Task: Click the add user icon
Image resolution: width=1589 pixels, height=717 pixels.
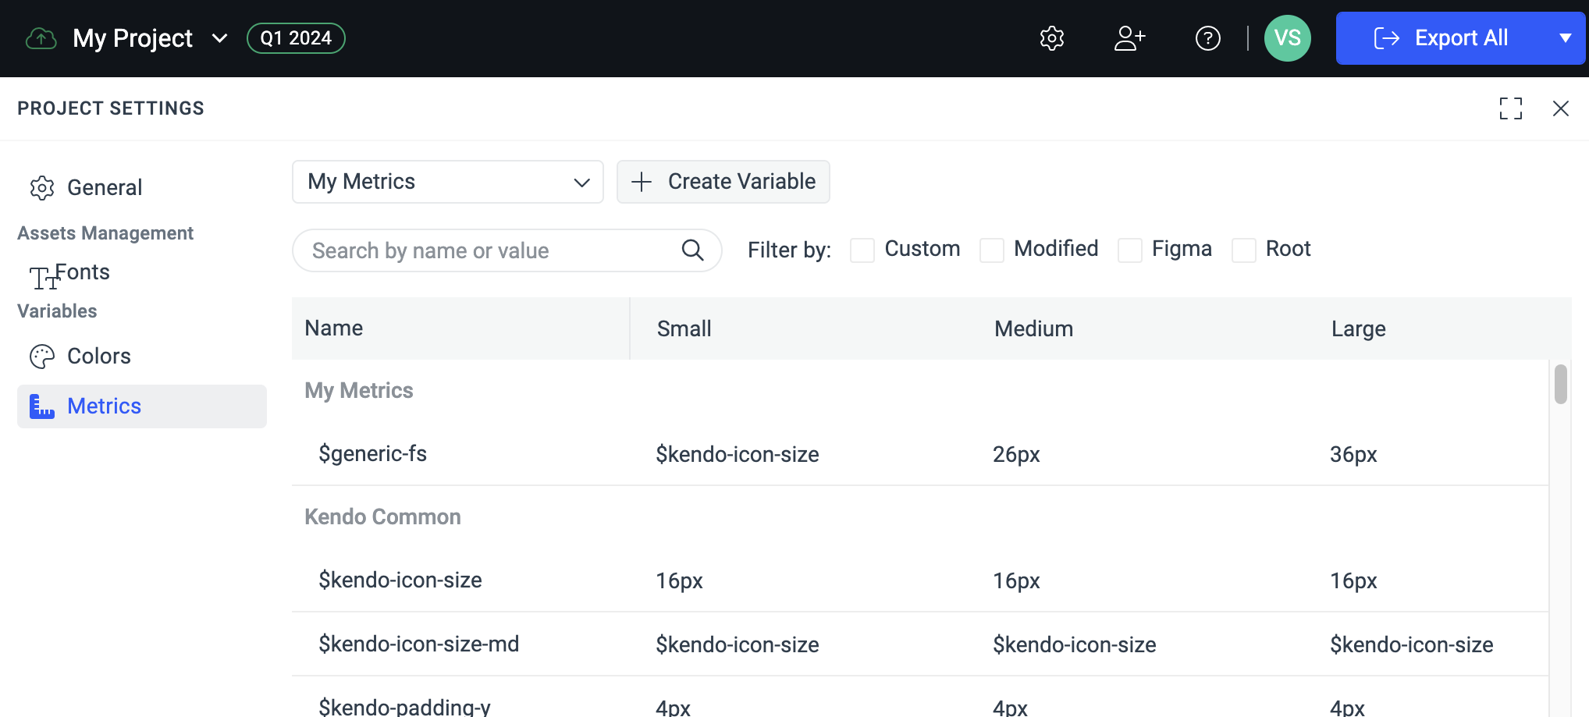Action: [x=1129, y=38]
